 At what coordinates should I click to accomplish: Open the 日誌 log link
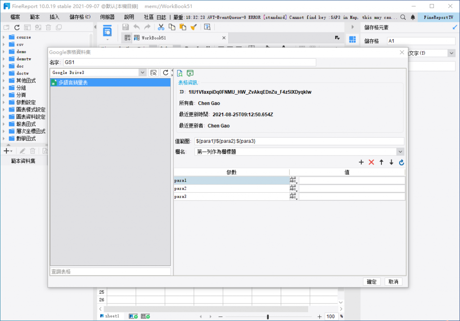[161, 17]
